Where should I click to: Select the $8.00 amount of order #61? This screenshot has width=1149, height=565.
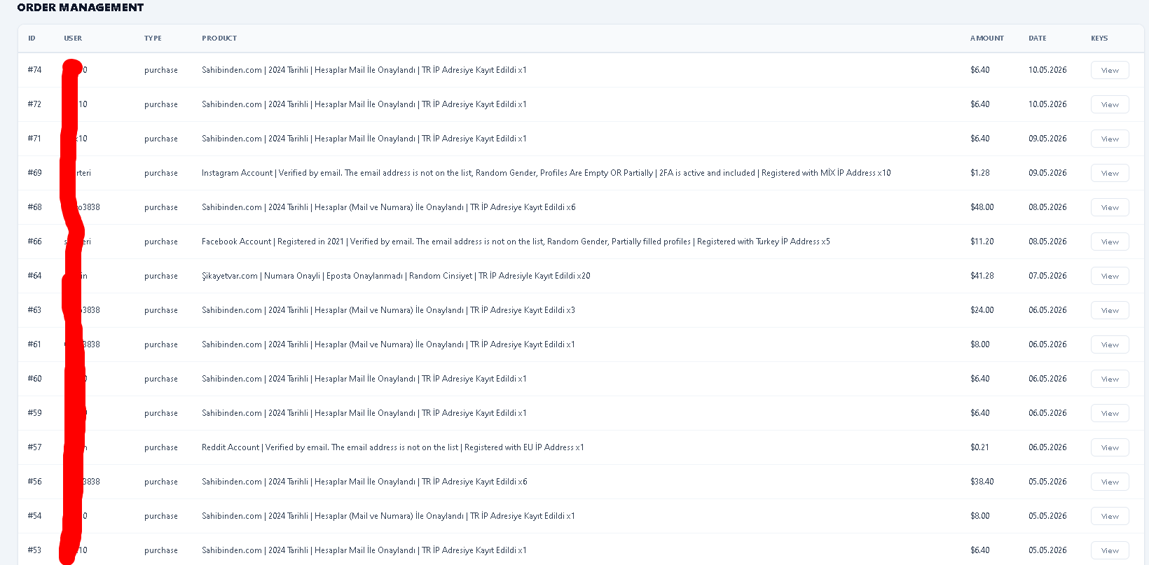[x=980, y=344]
